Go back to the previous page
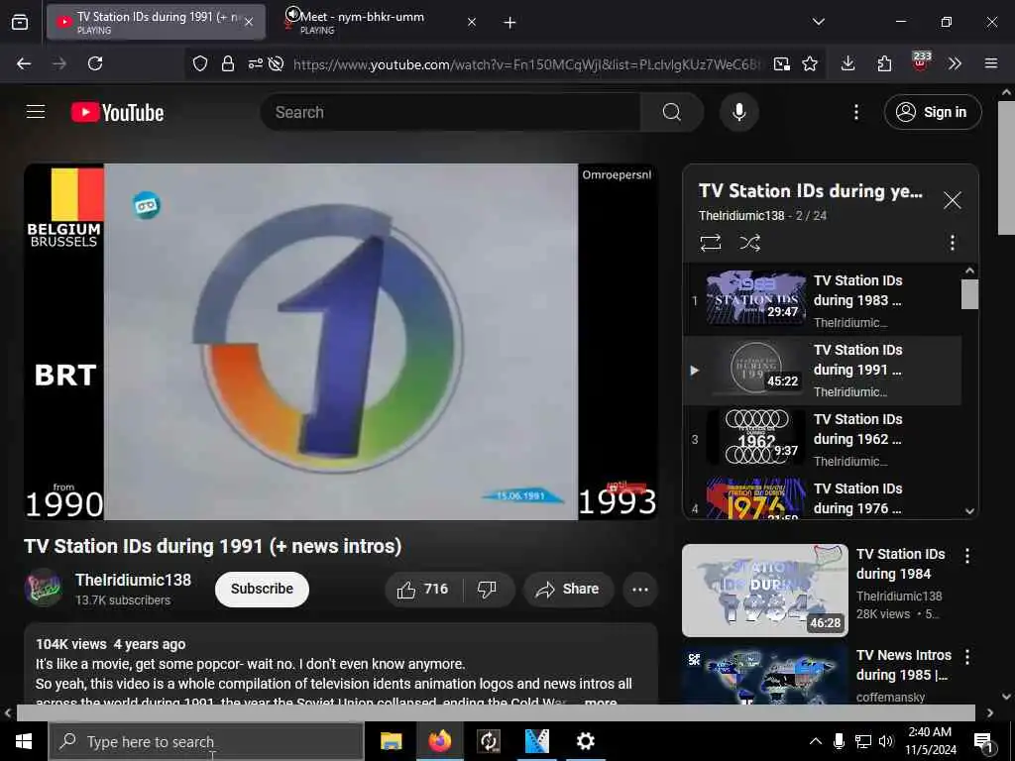 24,63
